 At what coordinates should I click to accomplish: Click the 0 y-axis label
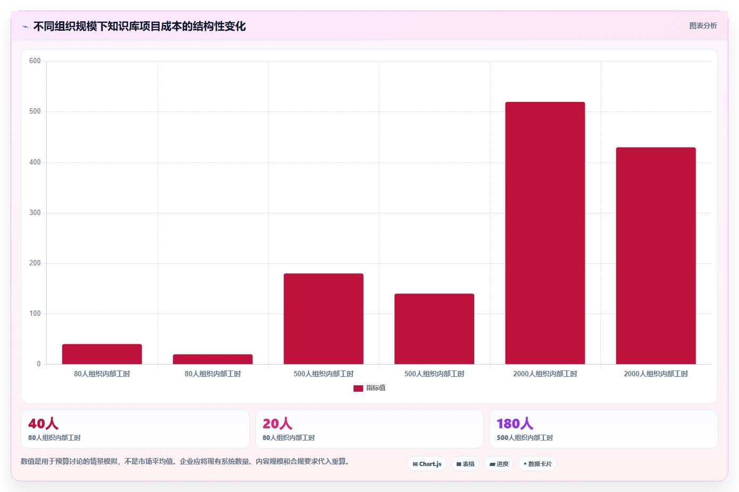[x=39, y=364]
